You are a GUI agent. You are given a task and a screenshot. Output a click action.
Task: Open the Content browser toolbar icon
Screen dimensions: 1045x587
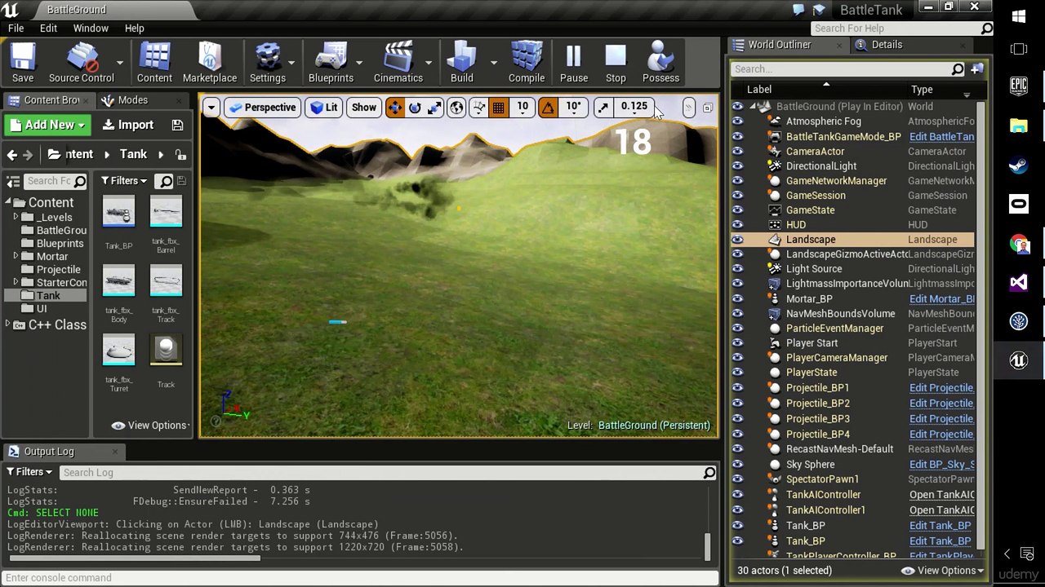[154, 63]
